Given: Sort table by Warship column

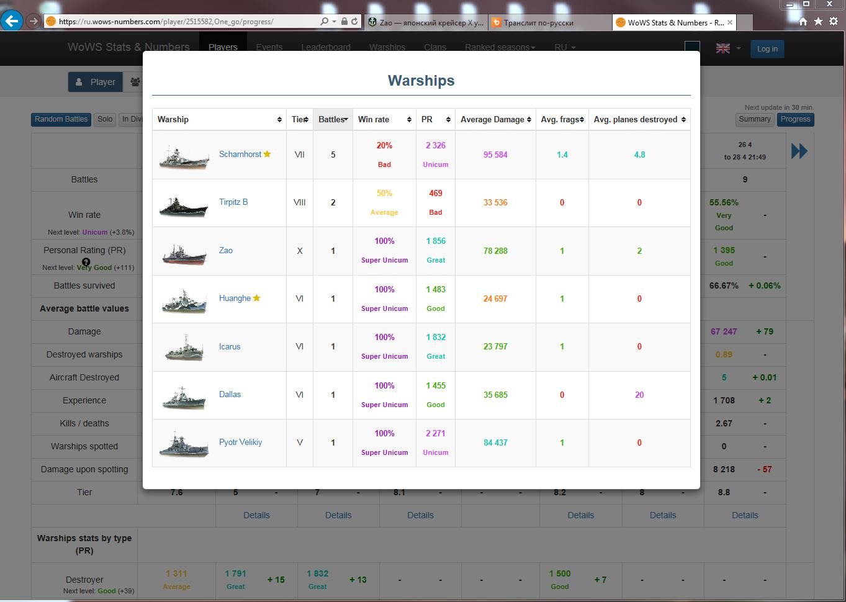Looking at the screenshot, I should pyautogui.click(x=219, y=119).
